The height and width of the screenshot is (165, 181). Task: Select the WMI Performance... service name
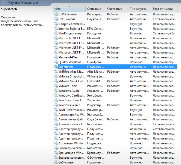tap(71, 110)
